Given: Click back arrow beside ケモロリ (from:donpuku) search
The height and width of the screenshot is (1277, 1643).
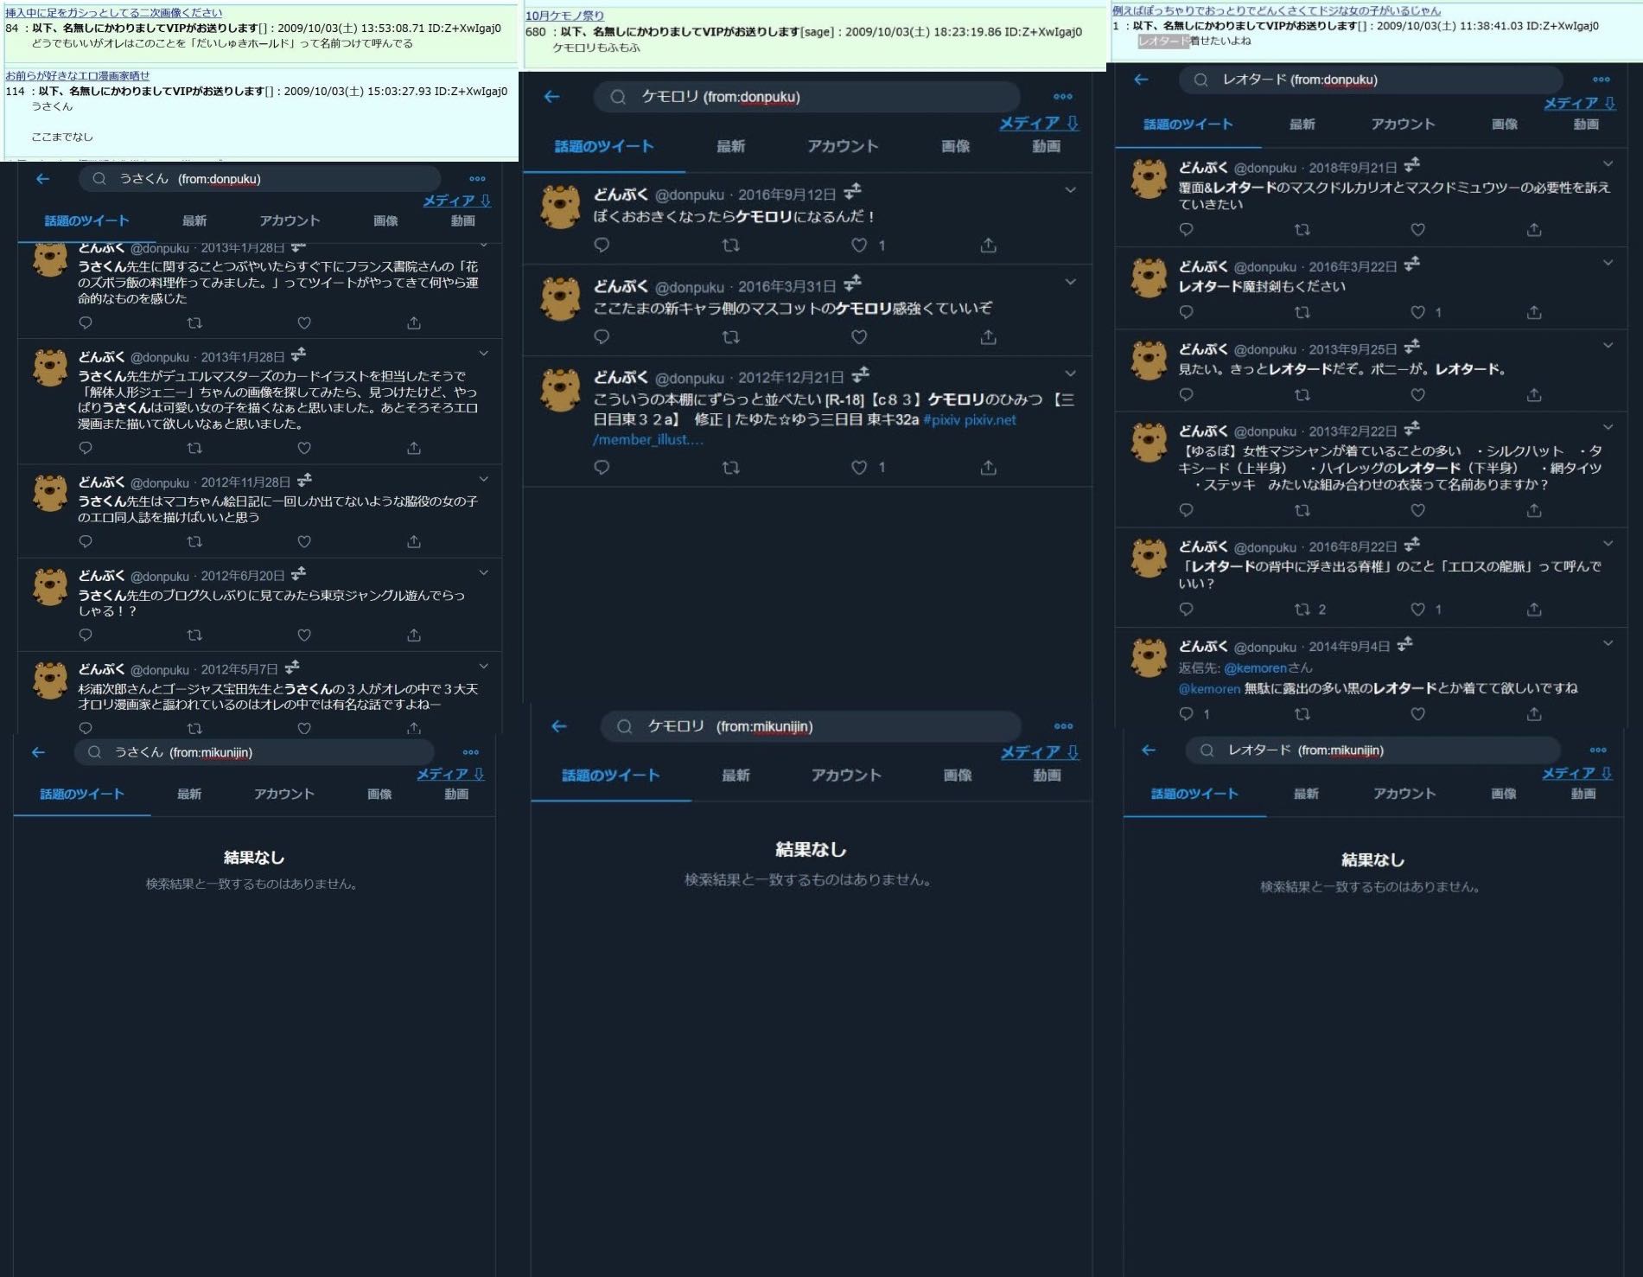Looking at the screenshot, I should 552,97.
